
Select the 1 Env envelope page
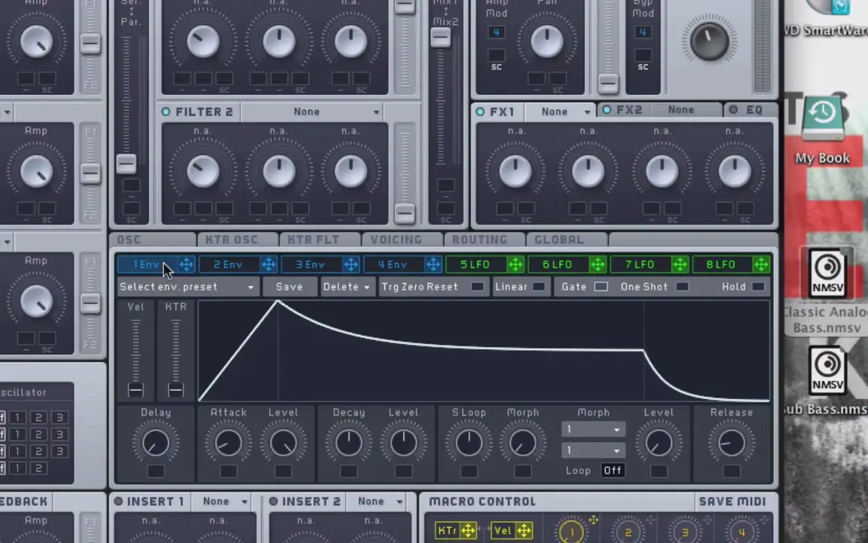pos(147,265)
